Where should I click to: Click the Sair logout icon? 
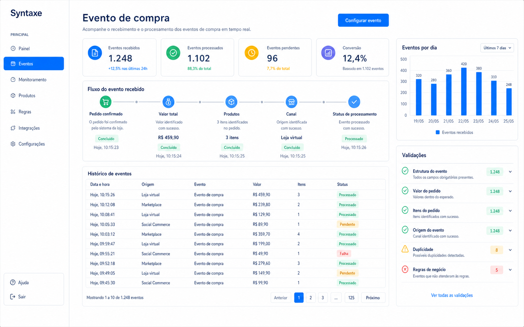(x=13, y=297)
